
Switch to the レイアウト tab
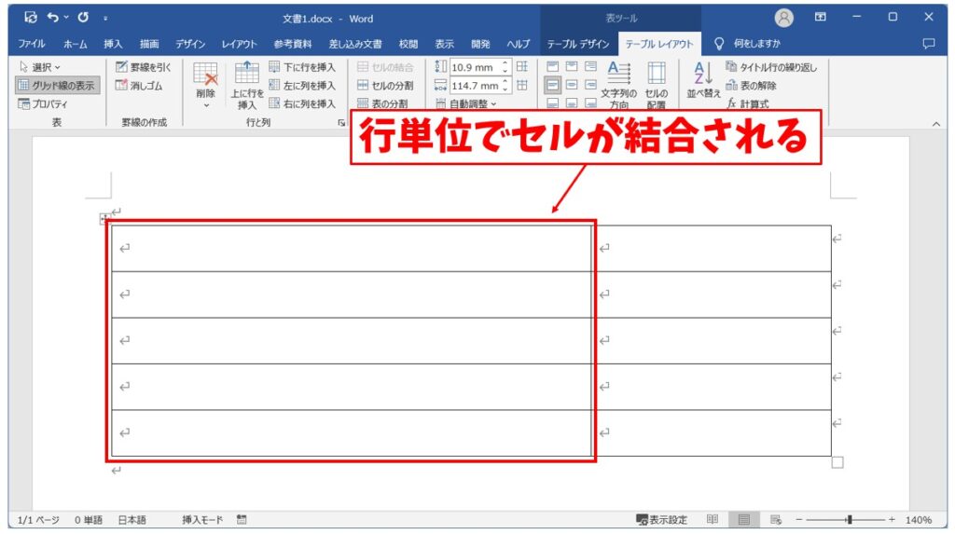point(239,44)
